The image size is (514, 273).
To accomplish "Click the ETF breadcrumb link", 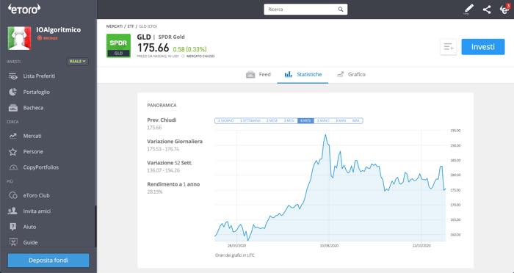I will tap(131, 26).
